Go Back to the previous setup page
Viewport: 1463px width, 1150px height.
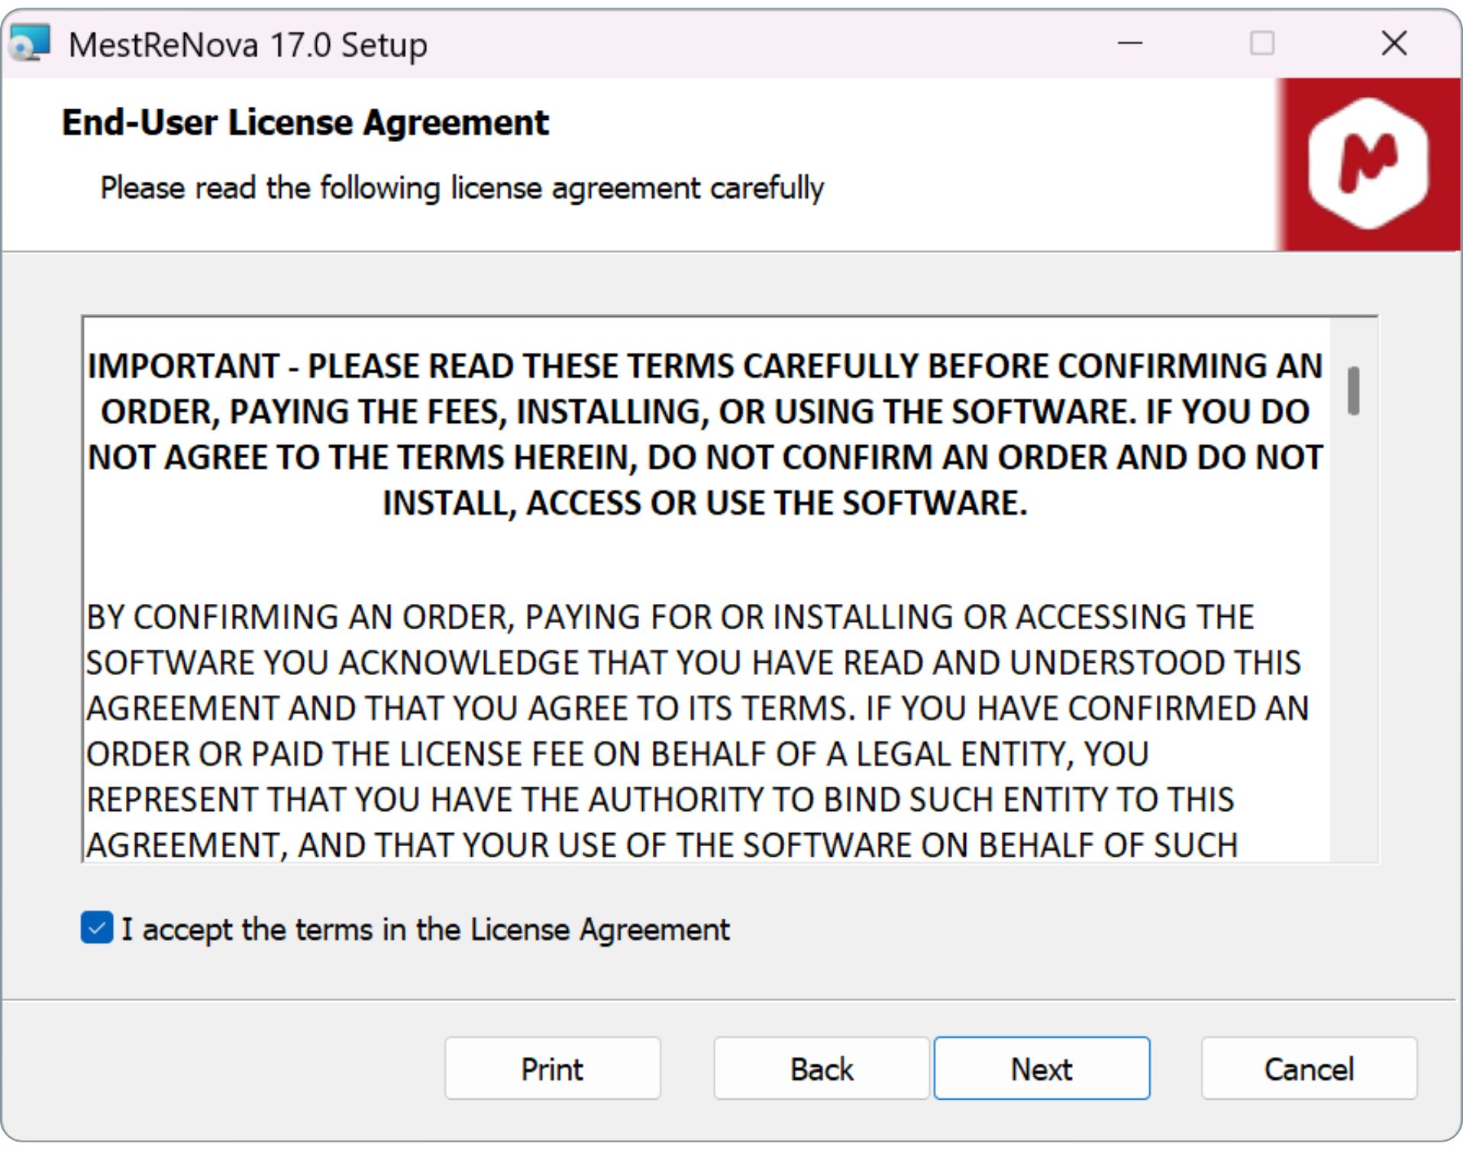(822, 1068)
